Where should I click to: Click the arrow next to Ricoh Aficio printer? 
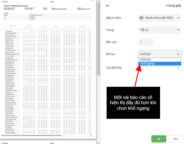(178, 18)
